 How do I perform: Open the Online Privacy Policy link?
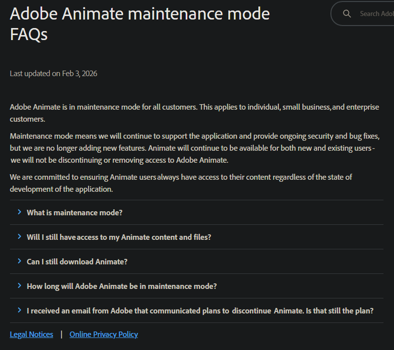104,334
